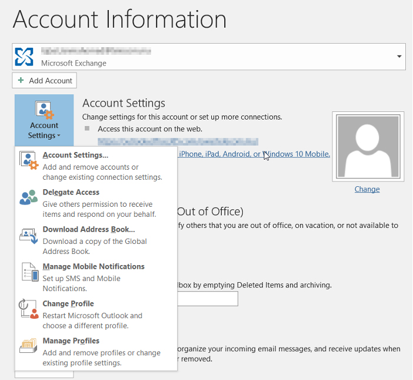The height and width of the screenshot is (380, 413).
Task: Open Delegate Access menu entry
Action: coord(96,203)
